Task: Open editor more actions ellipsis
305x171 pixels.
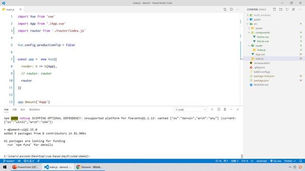Action: (238, 9)
